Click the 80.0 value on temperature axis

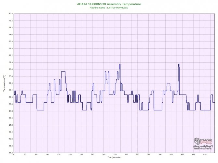point(11,14)
